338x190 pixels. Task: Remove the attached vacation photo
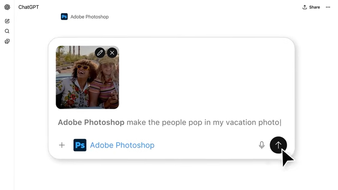[112, 53]
